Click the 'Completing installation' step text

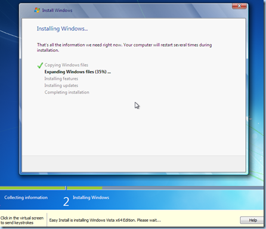tap(67, 92)
